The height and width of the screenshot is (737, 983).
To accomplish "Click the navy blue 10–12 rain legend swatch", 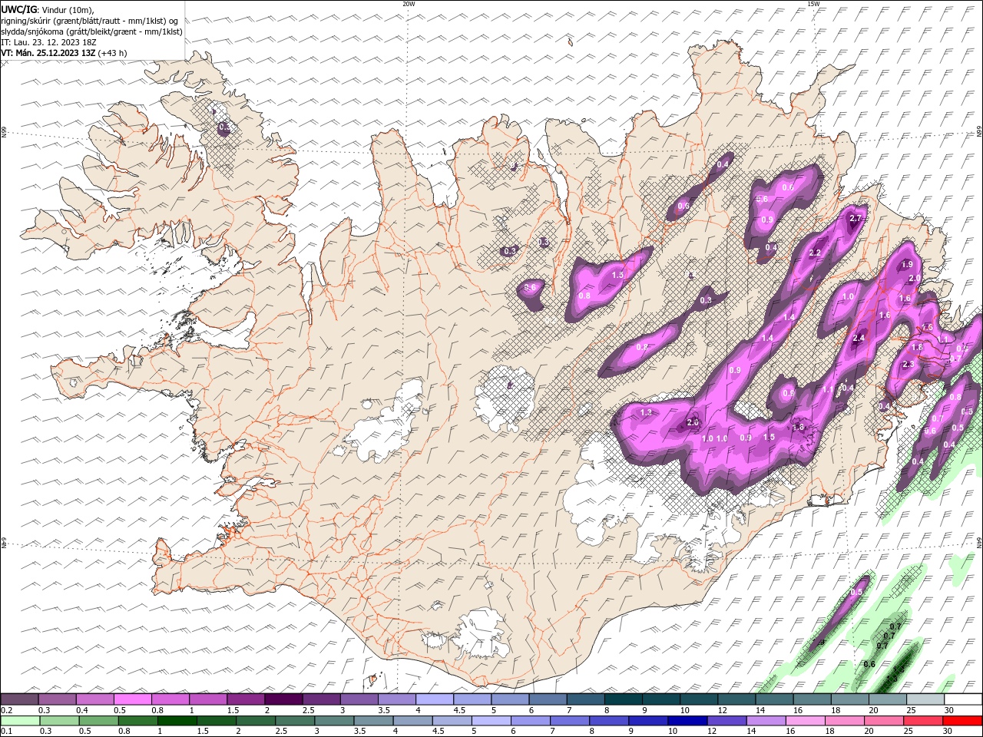I will [x=687, y=720].
